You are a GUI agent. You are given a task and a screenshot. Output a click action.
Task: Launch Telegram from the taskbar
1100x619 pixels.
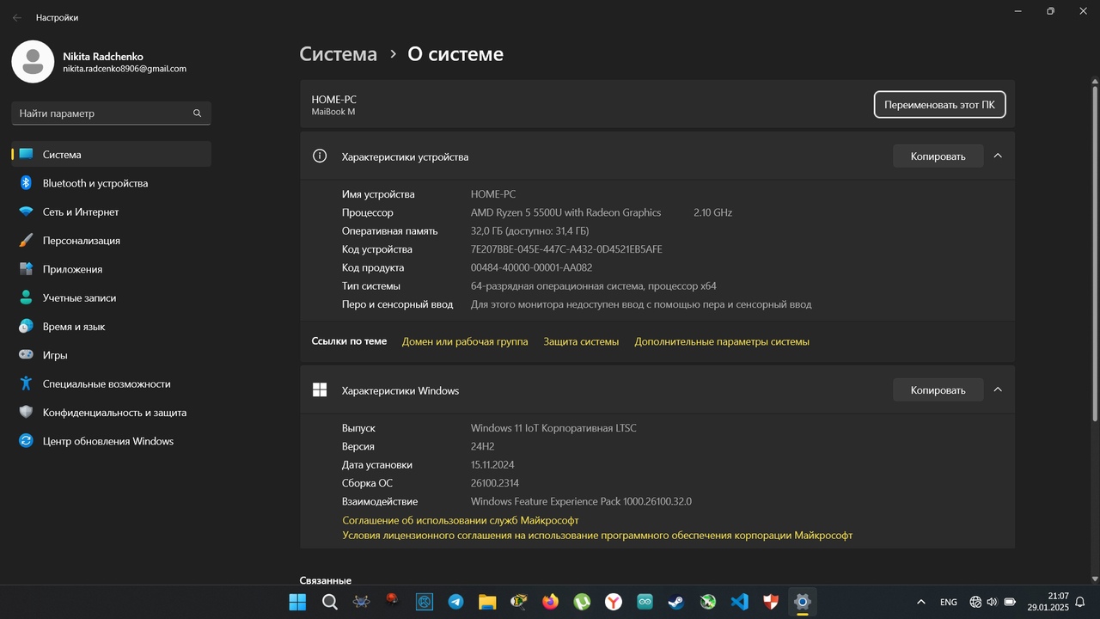(x=455, y=602)
